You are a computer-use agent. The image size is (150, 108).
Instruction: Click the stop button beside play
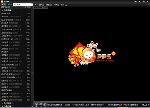41,104
